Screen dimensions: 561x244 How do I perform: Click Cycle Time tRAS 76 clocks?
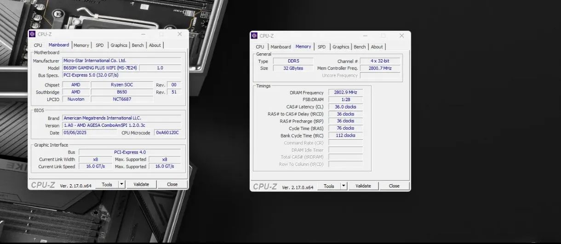tap(345, 128)
